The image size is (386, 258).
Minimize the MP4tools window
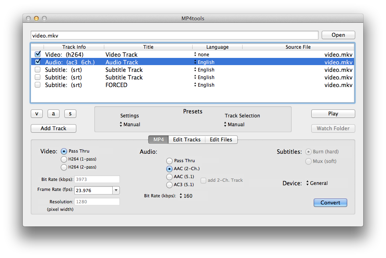pyautogui.click(x=36, y=18)
